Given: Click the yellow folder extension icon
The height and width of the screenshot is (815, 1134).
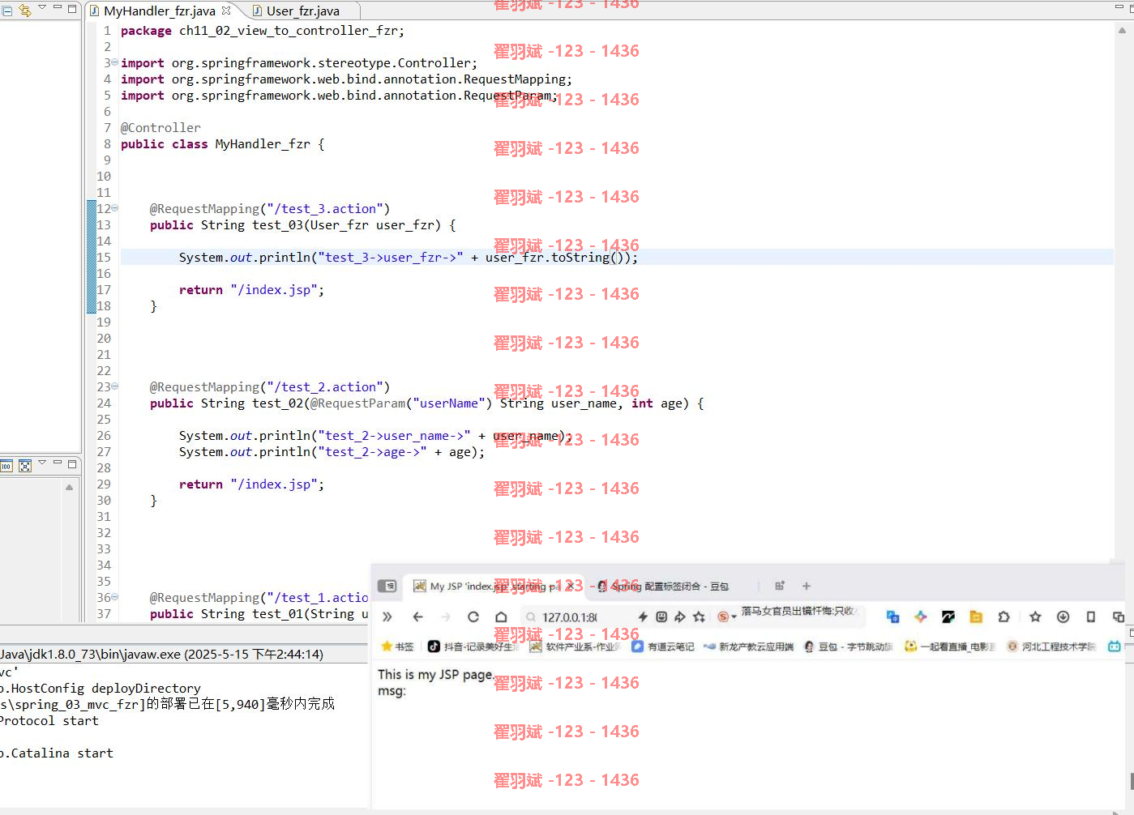Looking at the screenshot, I should click(x=976, y=617).
